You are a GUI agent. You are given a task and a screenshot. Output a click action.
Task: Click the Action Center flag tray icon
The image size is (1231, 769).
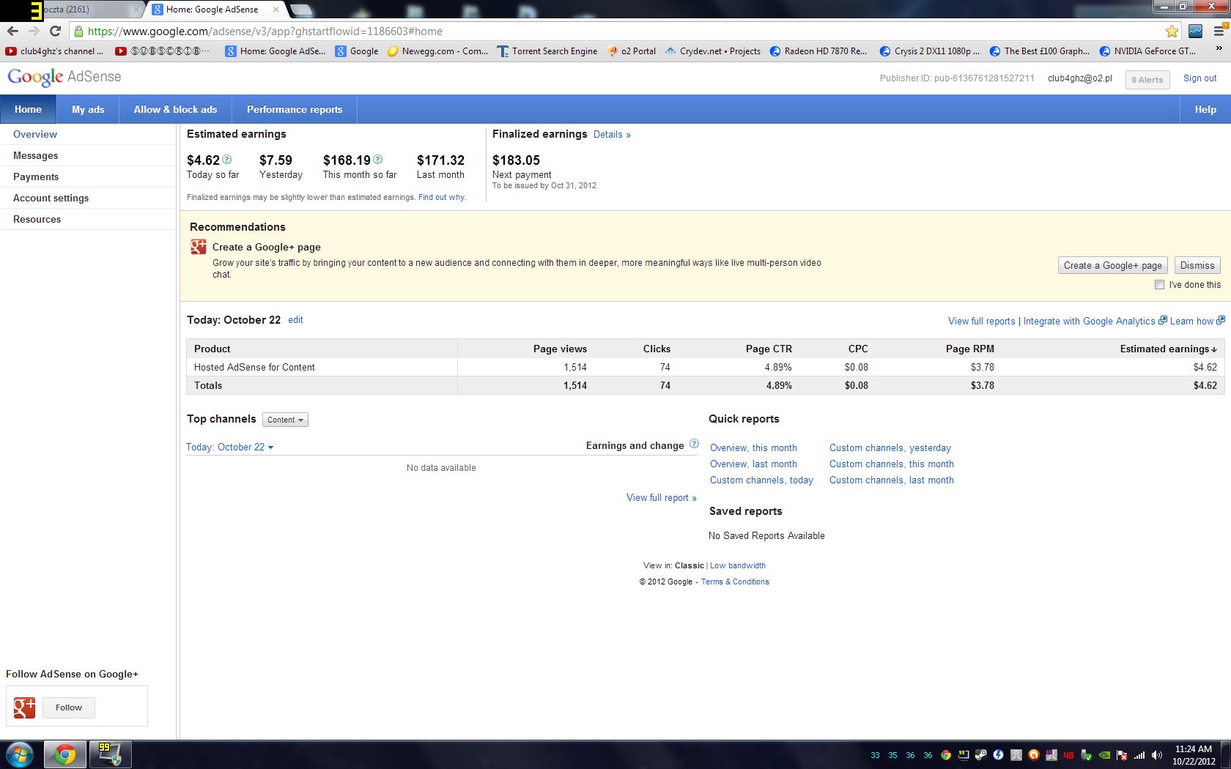[x=1122, y=755]
